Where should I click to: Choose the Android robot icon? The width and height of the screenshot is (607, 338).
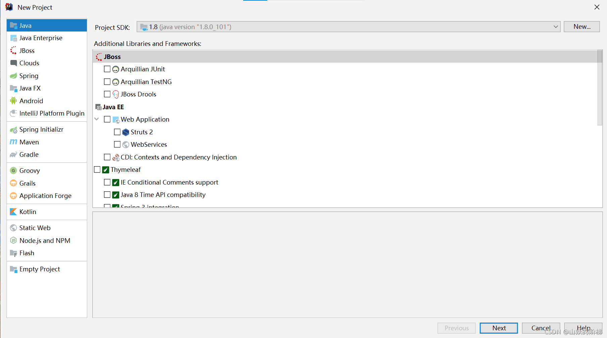click(x=13, y=101)
